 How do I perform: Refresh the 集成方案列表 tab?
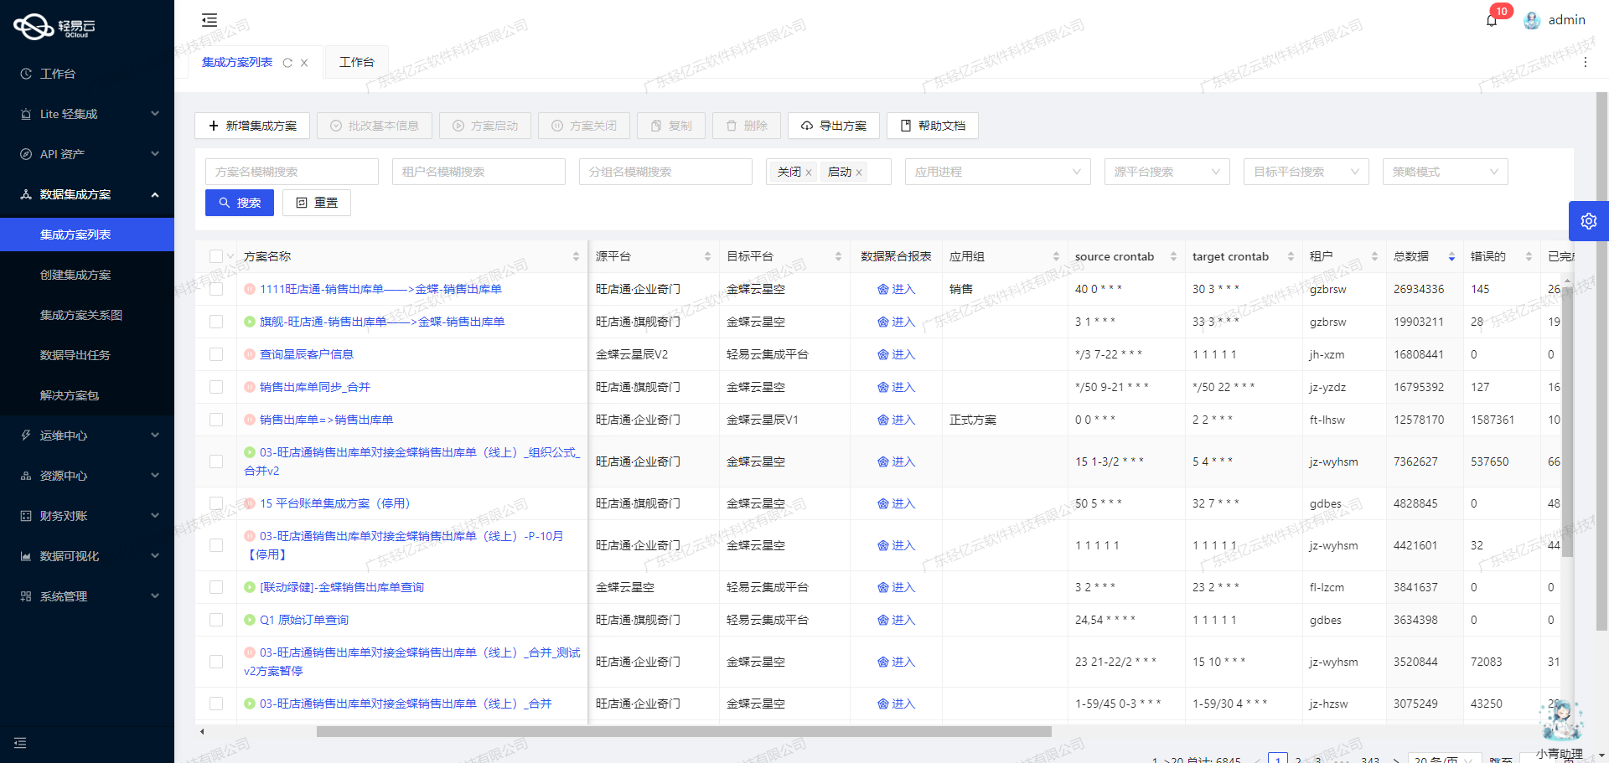pyautogui.click(x=287, y=62)
